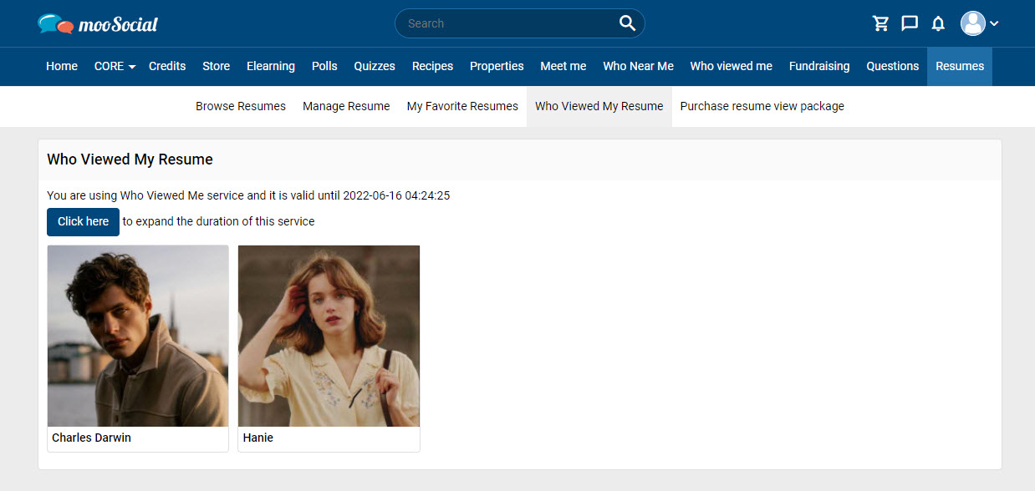The image size is (1035, 491).
Task: Open the Credits menu item
Action: 167,66
